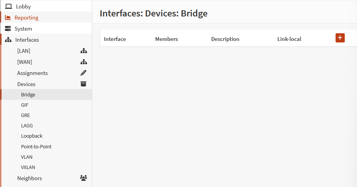The height and width of the screenshot is (187, 357).
Task: Click the archive box icon next to Devices
Action: tap(83, 84)
